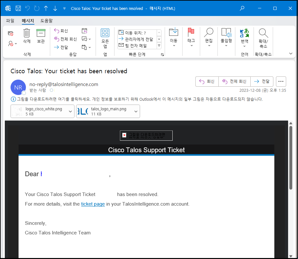Click the ignore conversation icon

point(11,34)
